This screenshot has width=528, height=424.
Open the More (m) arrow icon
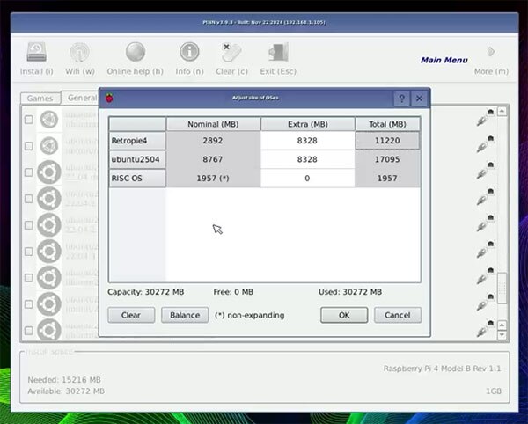(x=491, y=52)
